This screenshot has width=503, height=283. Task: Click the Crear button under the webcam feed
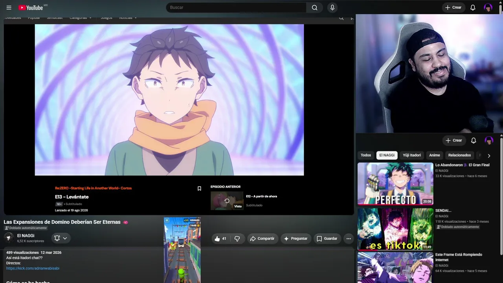pos(453,140)
